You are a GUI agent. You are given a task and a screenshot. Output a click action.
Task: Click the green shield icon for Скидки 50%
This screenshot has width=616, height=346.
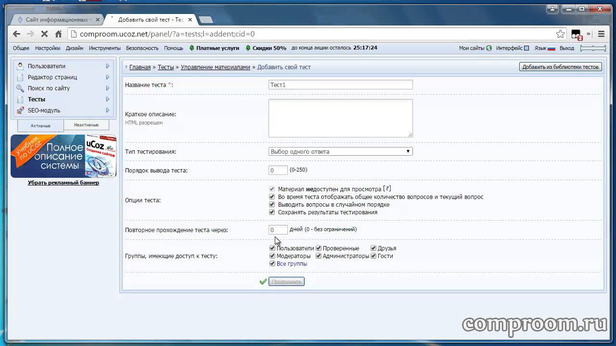coord(248,48)
